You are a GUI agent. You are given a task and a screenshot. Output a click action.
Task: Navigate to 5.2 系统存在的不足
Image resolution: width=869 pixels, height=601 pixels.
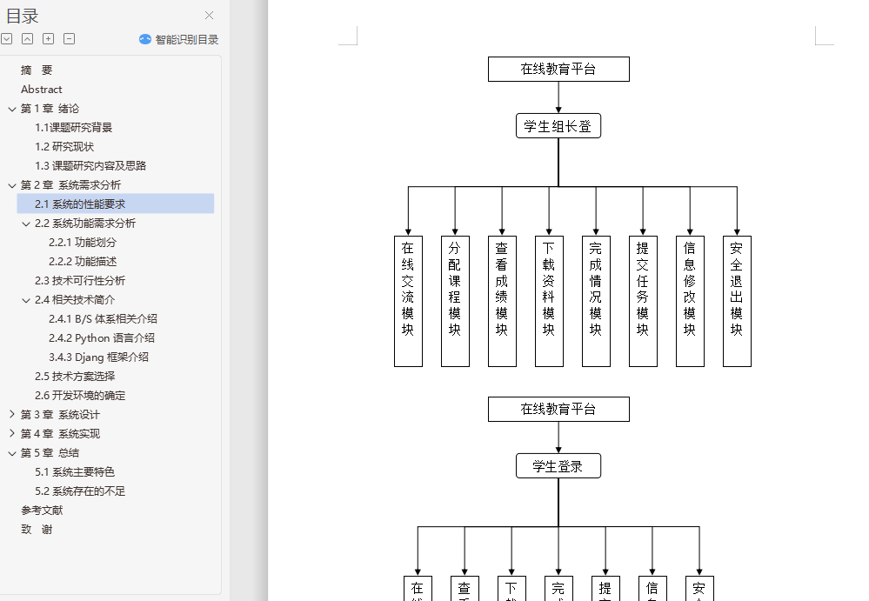[80, 491]
